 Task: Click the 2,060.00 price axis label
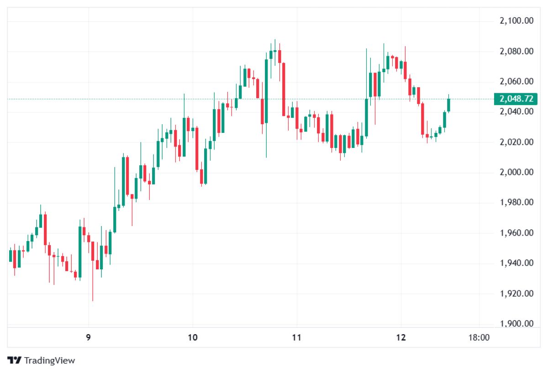click(x=517, y=82)
